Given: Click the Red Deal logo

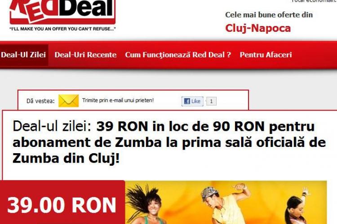Looking at the screenshot, I should point(62,12).
